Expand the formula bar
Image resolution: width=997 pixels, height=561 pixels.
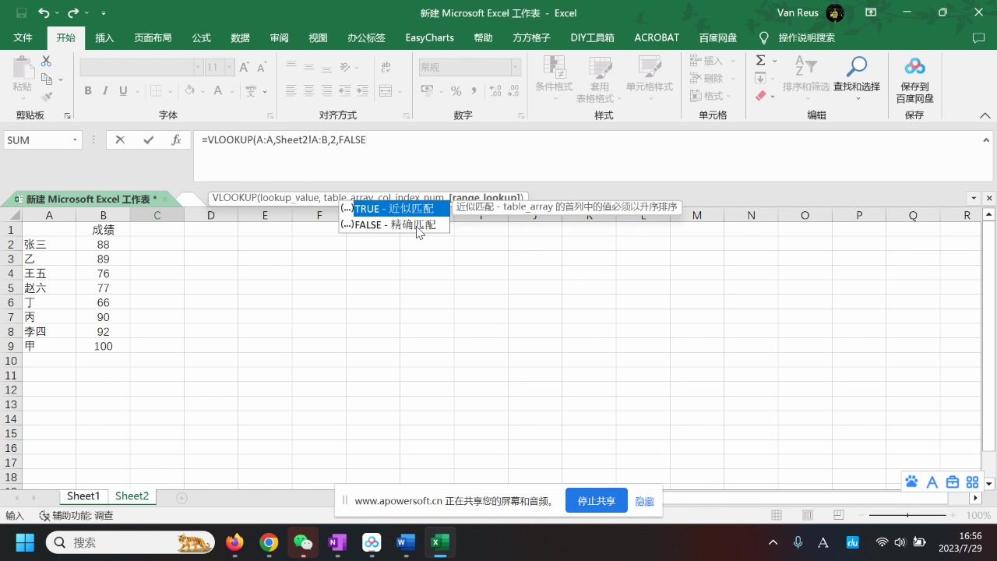[x=987, y=139]
